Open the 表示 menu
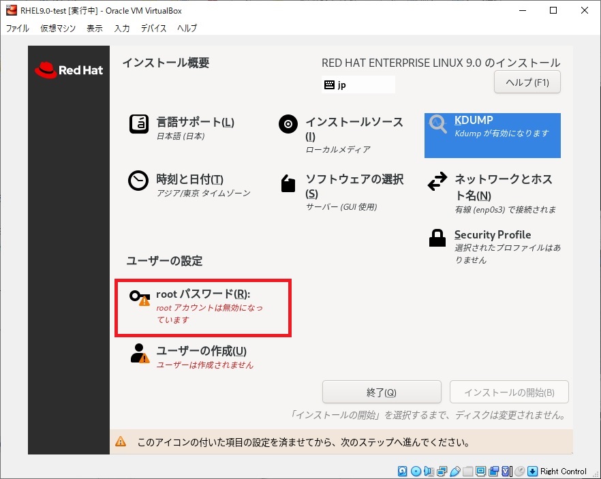The image size is (601, 479). [95, 29]
